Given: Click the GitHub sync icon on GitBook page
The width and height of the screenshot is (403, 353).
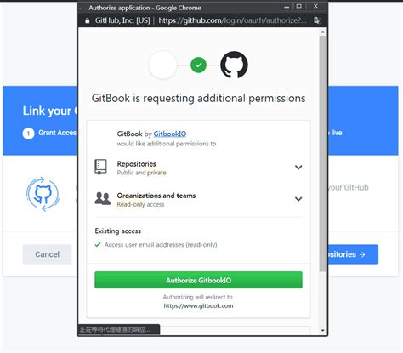Looking at the screenshot, I should (x=43, y=194).
